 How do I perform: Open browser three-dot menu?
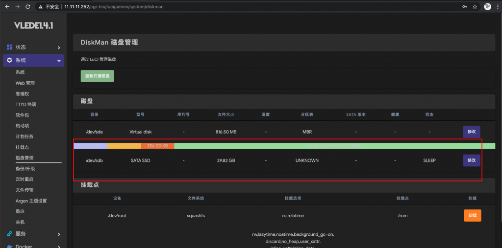click(498, 7)
